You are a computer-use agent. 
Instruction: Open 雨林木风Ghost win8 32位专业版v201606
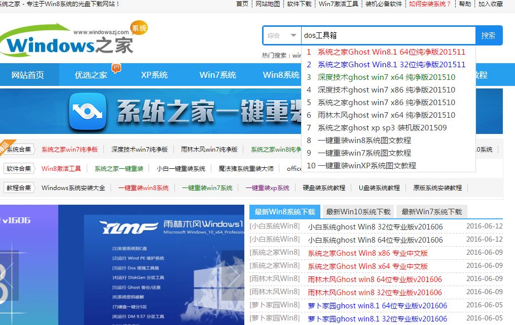pos(375,292)
